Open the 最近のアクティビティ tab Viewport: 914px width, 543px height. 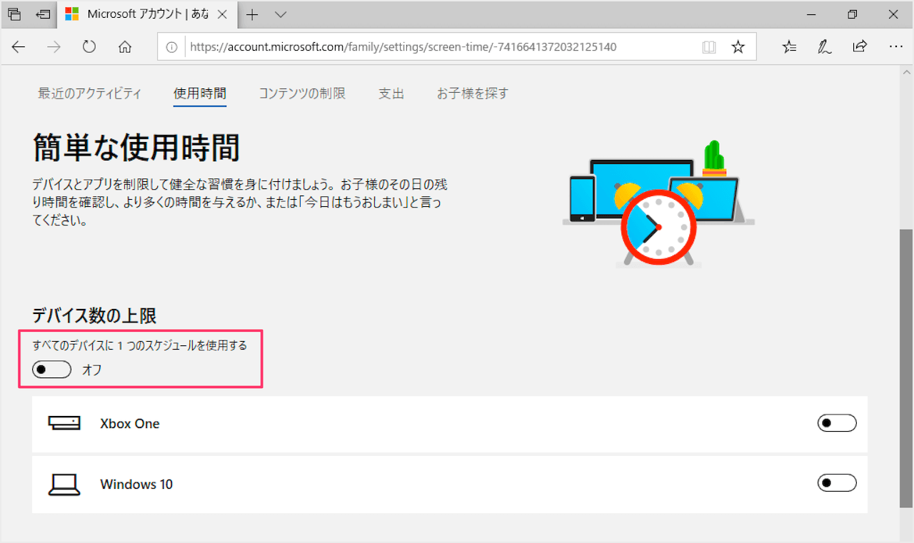[x=90, y=93]
